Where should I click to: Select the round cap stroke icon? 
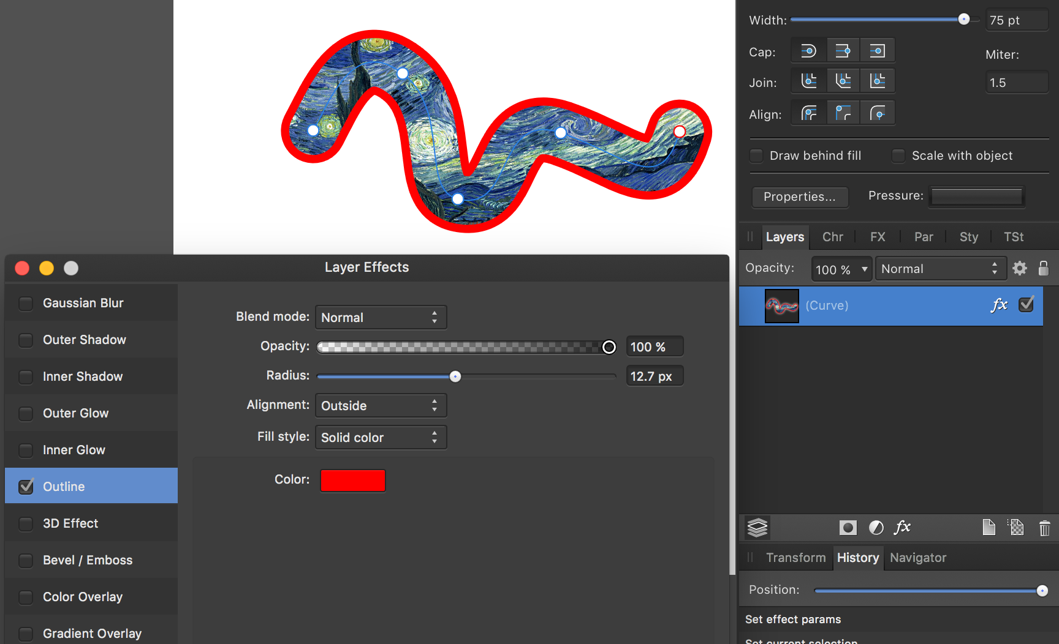click(x=808, y=51)
